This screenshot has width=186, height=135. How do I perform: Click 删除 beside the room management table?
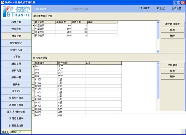172,76
